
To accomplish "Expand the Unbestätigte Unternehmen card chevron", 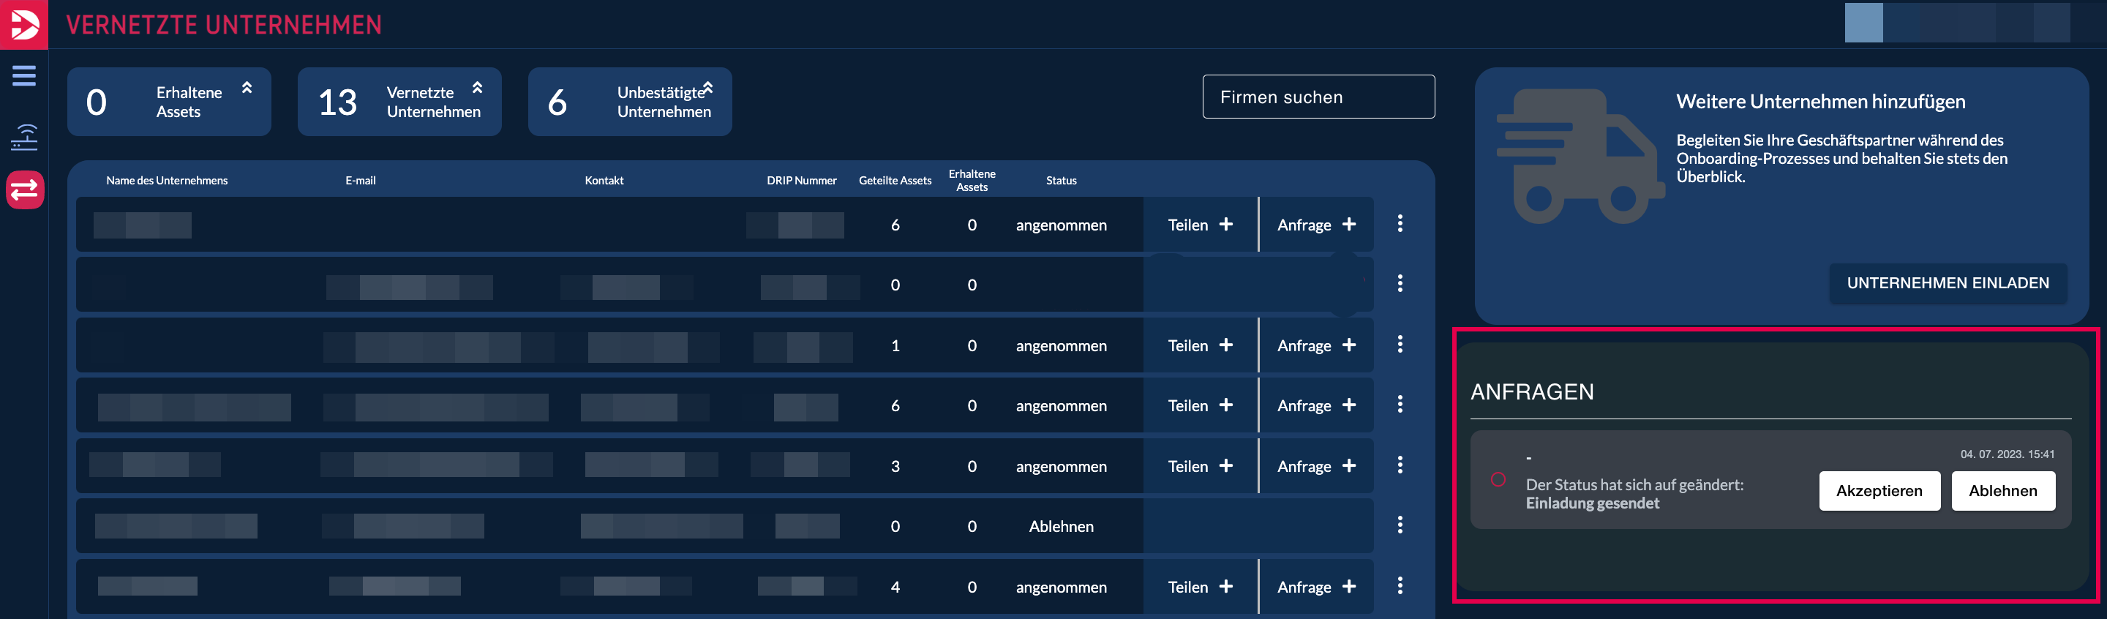I will click(x=707, y=88).
